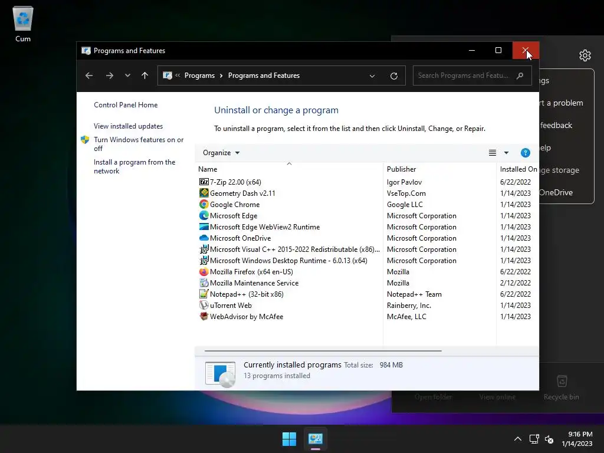Click the WebAdvisor by McAfee icon
The width and height of the screenshot is (604, 453).
(x=203, y=316)
